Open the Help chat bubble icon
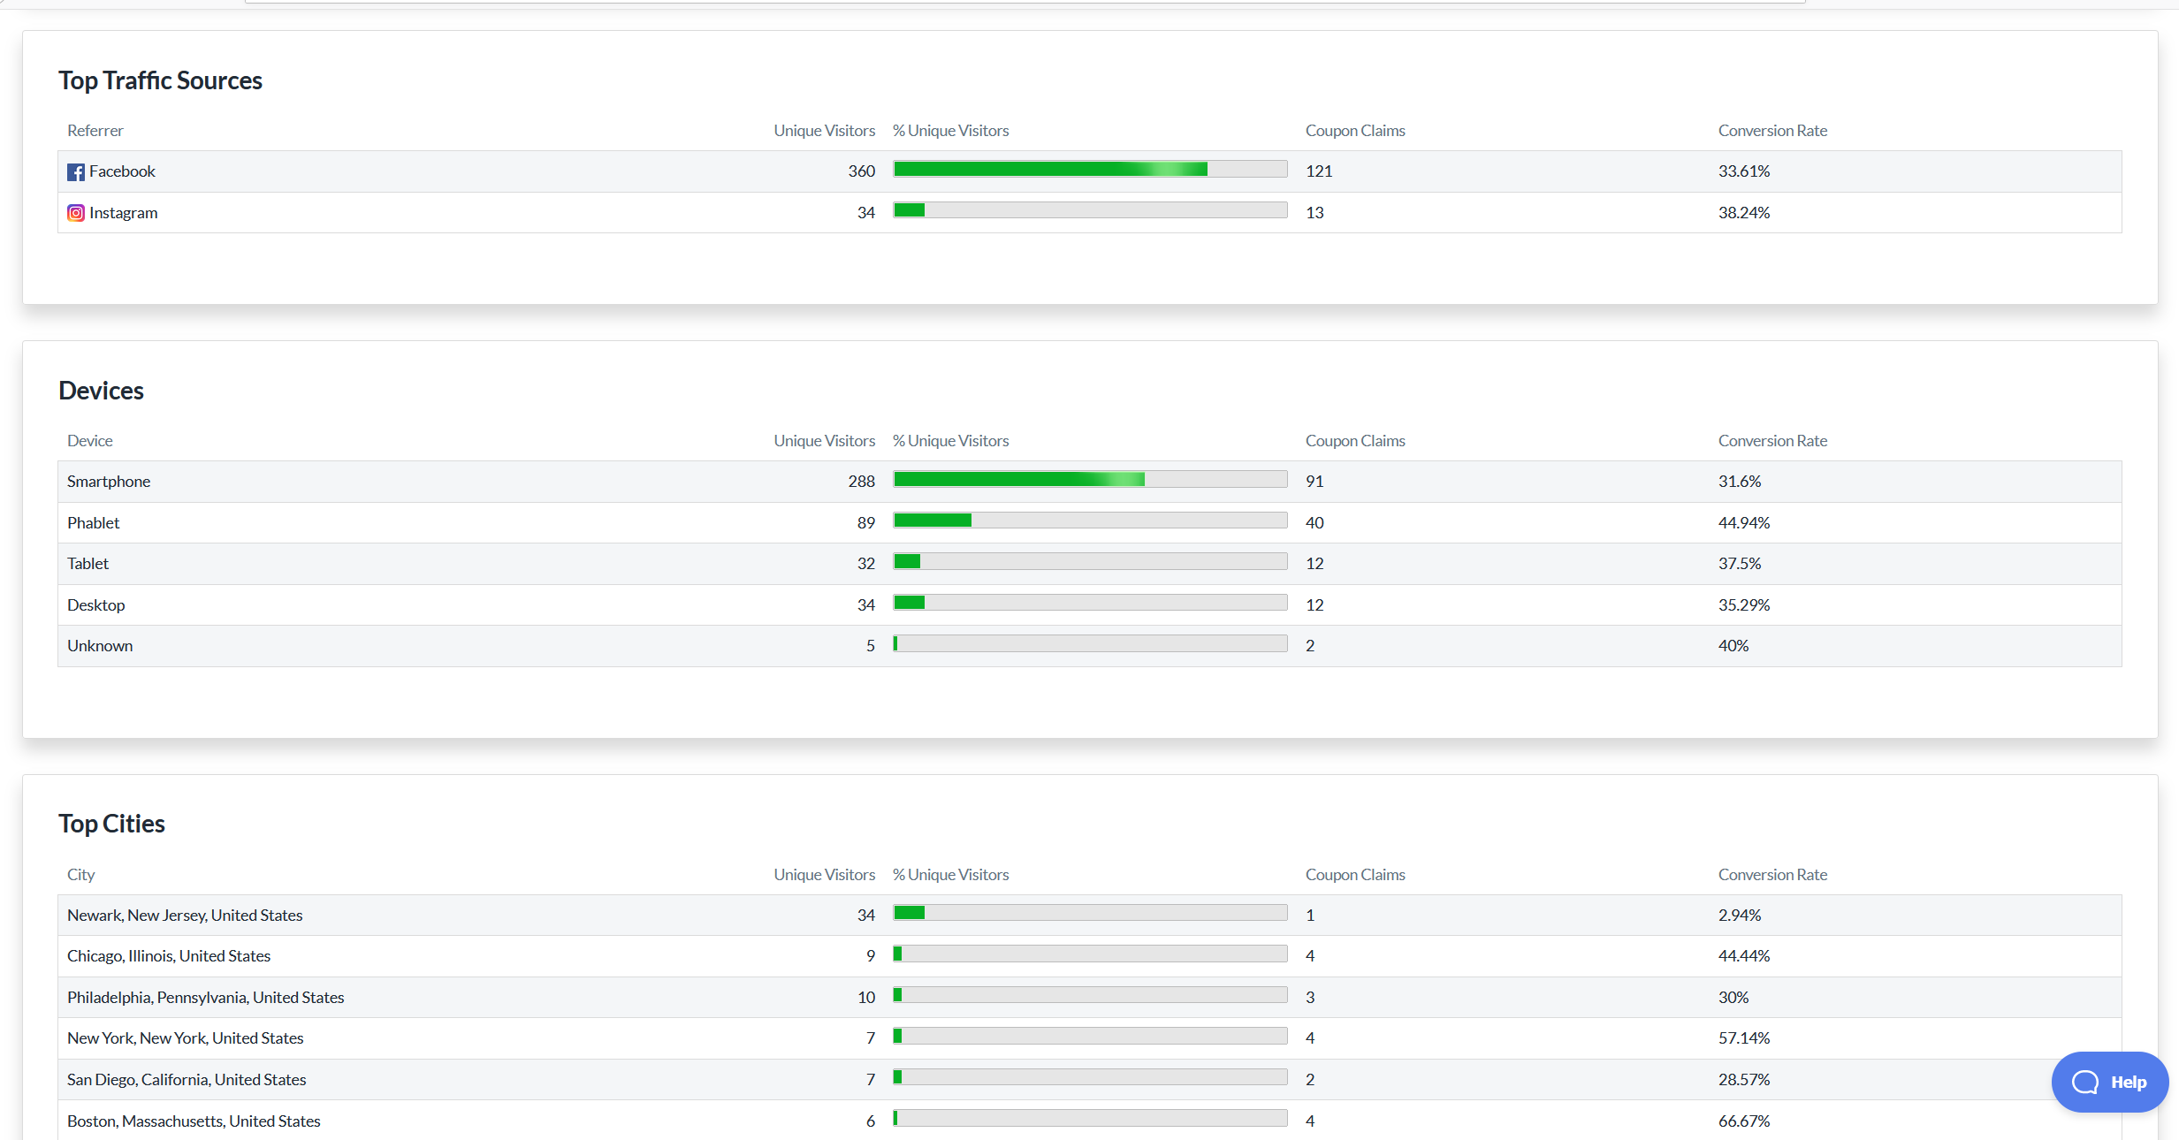 [x=2084, y=1082]
